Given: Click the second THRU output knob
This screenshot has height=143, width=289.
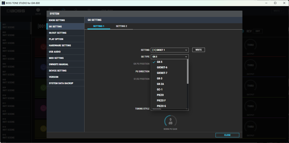Looking at the screenshot, I should (x=250, y=65).
